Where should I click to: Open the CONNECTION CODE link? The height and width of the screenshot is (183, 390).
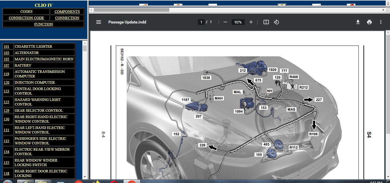click(x=26, y=18)
